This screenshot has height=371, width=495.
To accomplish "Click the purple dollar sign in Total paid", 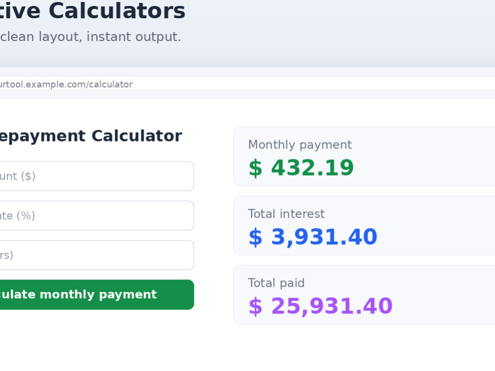I will pyautogui.click(x=255, y=306).
